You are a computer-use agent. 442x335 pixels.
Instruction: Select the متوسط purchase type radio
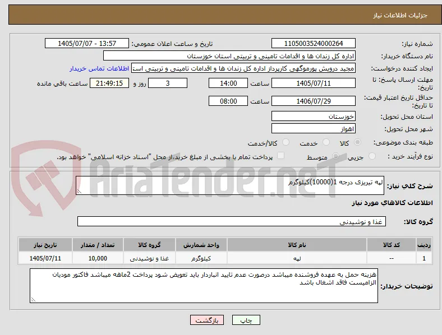pyautogui.click(x=335, y=156)
